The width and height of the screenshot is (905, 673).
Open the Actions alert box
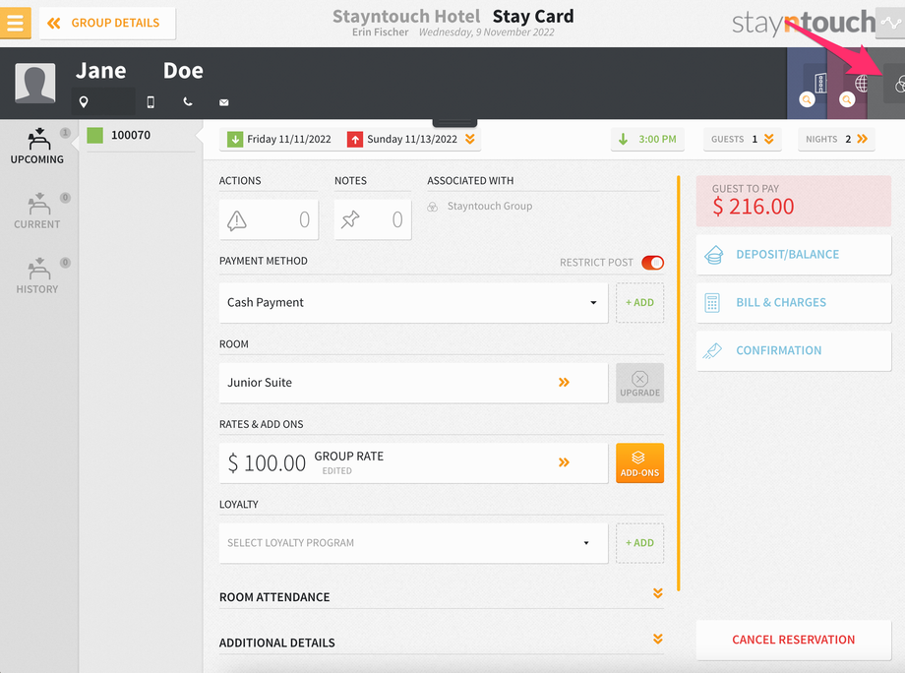coord(269,219)
